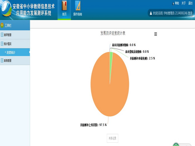Click the help question mark icon
Image resolution: width=195 pixels, height=146 pixels.
tap(173, 3)
